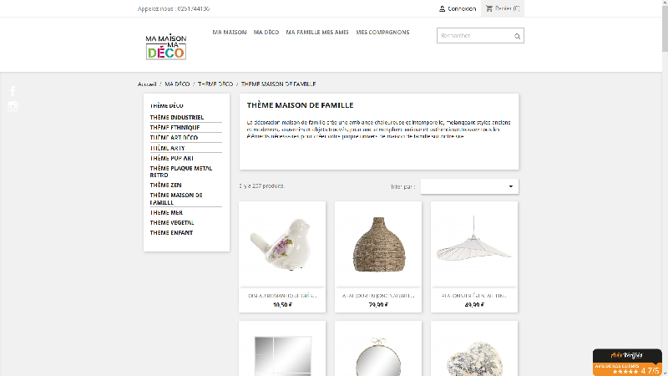668x376 pixels.
Task: Open the white ceramic bird product
Action: pyautogui.click(x=282, y=244)
